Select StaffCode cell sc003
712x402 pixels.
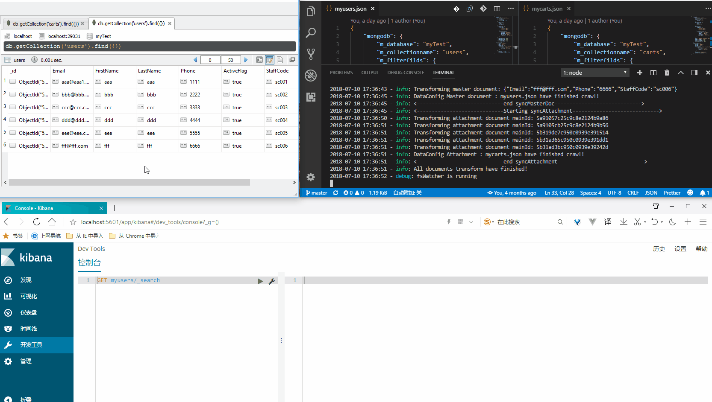(x=281, y=107)
